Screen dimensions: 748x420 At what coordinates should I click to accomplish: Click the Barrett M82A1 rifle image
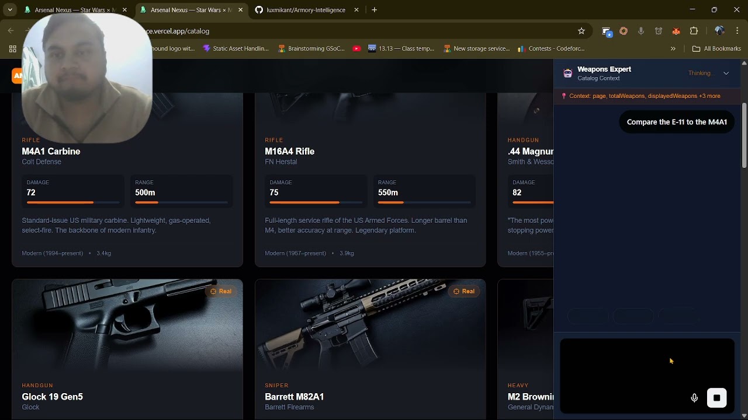[370, 325]
